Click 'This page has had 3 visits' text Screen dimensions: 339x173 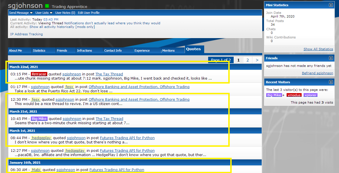(312, 102)
